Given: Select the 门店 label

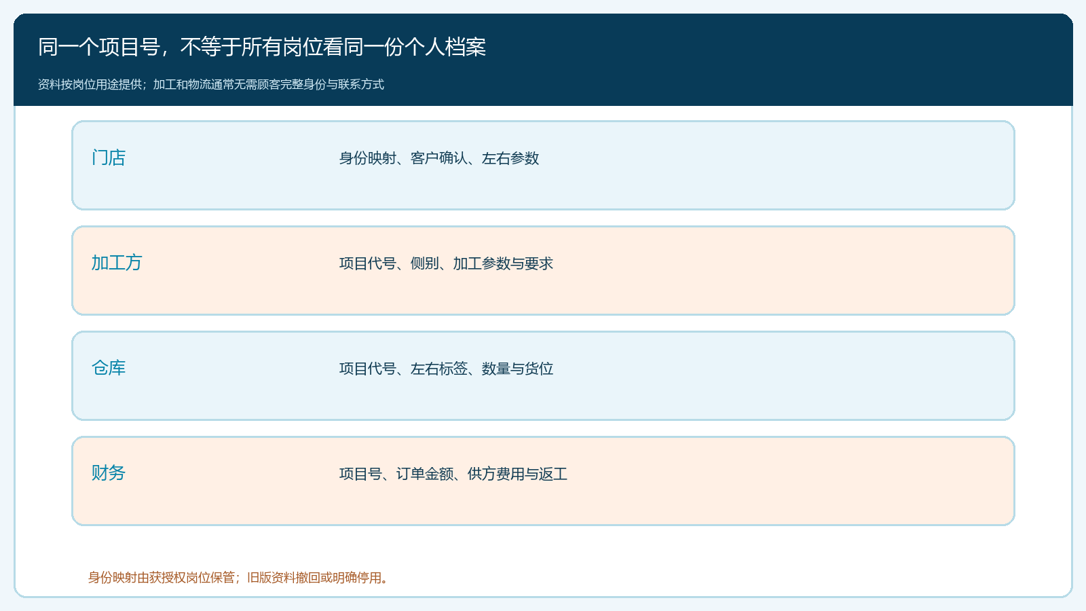Looking at the screenshot, I should click(109, 158).
